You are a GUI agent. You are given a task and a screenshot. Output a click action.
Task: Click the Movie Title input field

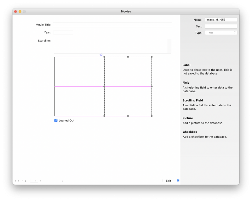(112, 25)
